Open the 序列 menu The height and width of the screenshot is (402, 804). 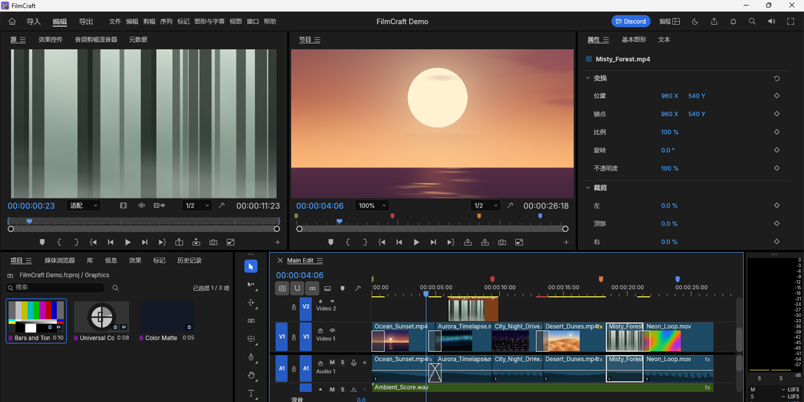(165, 21)
